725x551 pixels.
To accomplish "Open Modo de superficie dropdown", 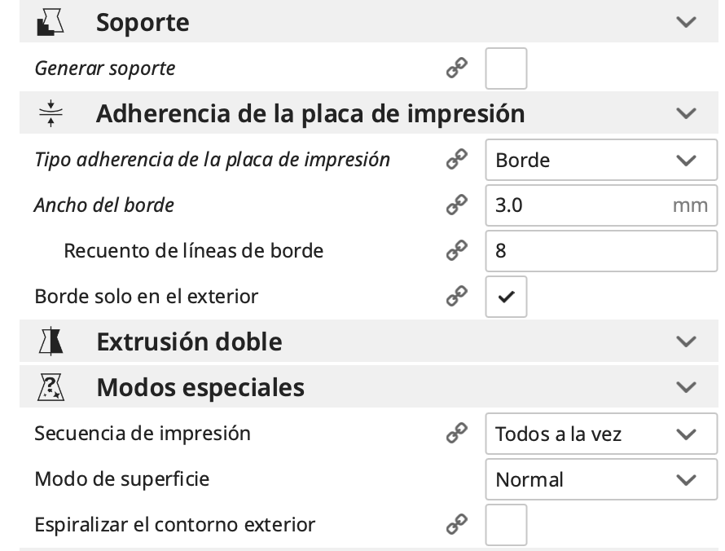I will (600, 479).
